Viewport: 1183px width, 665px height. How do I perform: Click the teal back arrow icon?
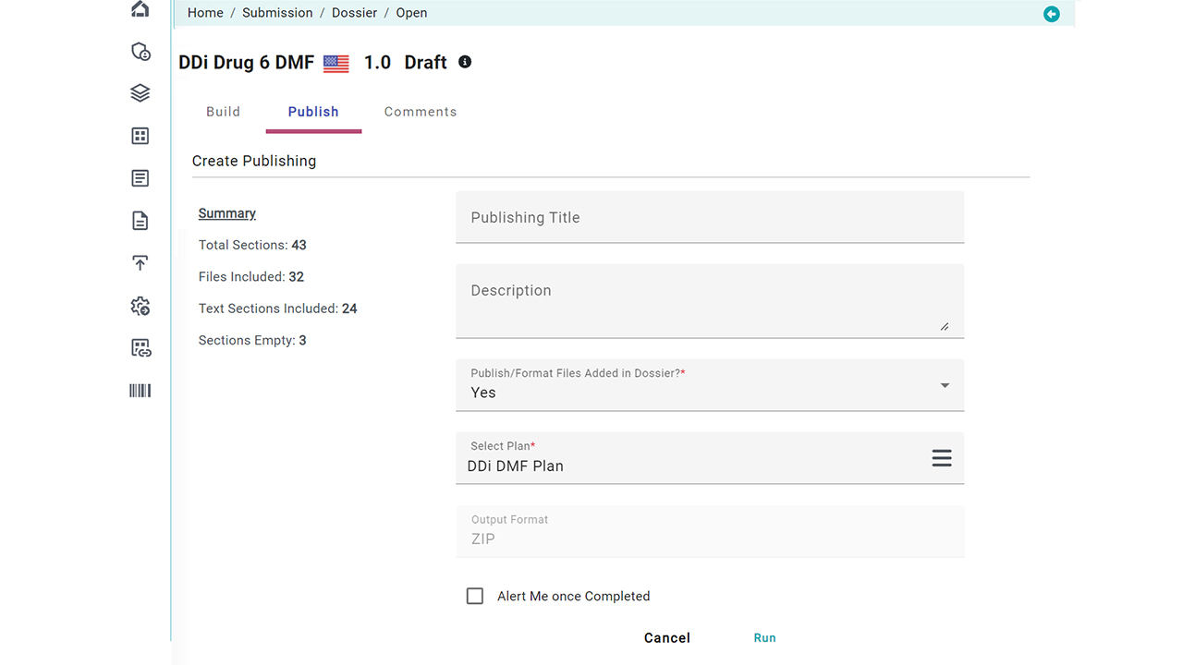tap(1051, 14)
